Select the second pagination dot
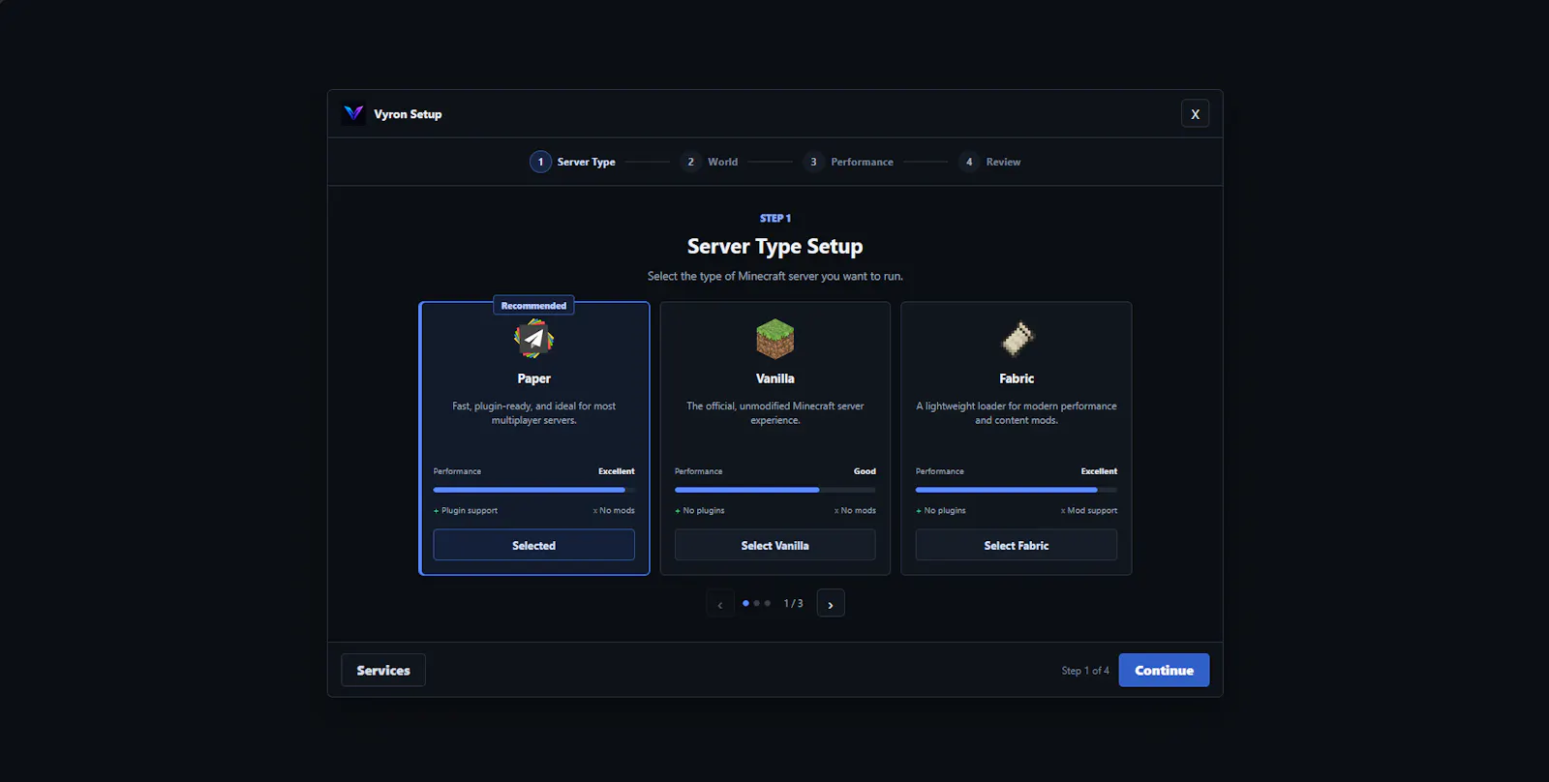Screen dimensions: 1549x782 click(756, 603)
